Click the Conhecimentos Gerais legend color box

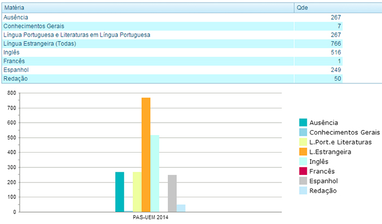(303, 132)
